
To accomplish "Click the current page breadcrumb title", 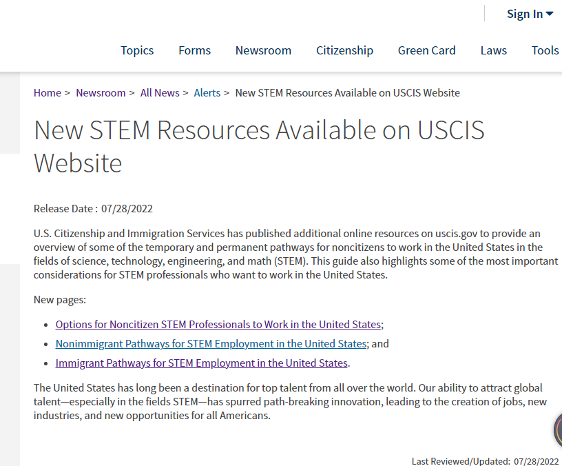I will click(x=347, y=93).
